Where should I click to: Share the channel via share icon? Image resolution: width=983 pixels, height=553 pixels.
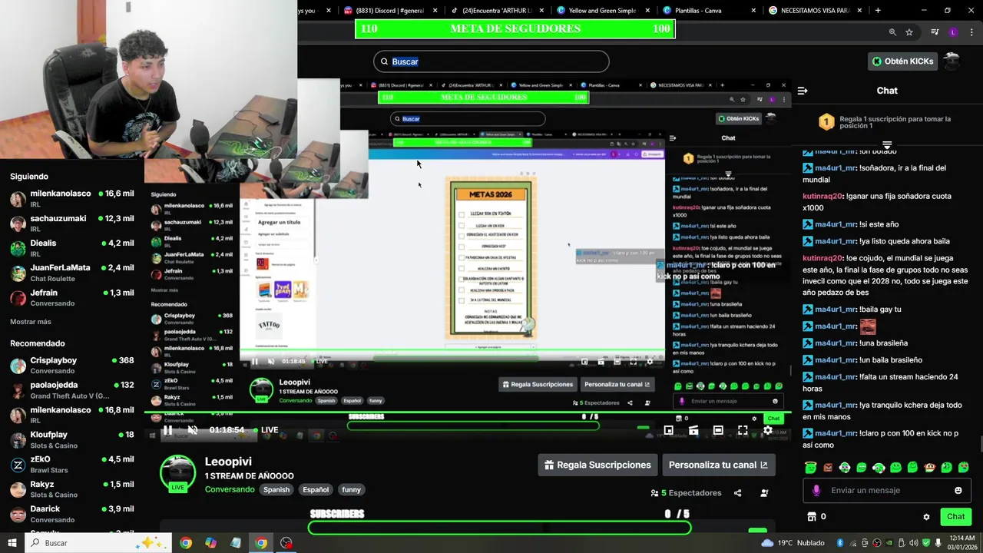(x=738, y=493)
